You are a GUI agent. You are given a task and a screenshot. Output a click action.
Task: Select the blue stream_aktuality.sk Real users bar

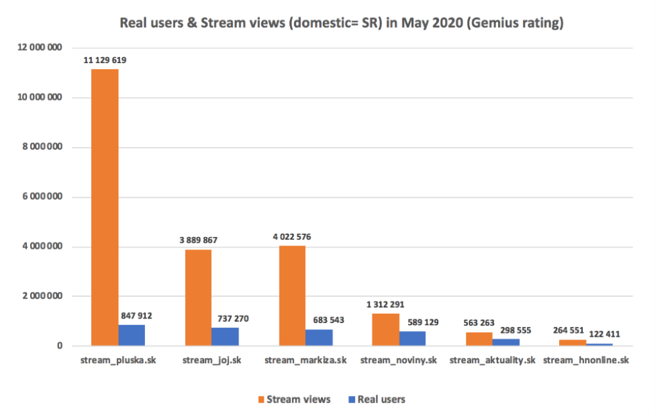506,342
